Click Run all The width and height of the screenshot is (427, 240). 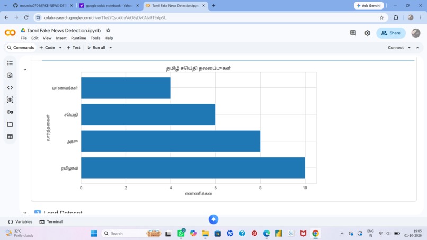96,48
